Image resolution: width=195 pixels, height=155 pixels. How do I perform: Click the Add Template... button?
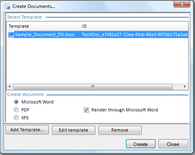click(x=27, y=130)
